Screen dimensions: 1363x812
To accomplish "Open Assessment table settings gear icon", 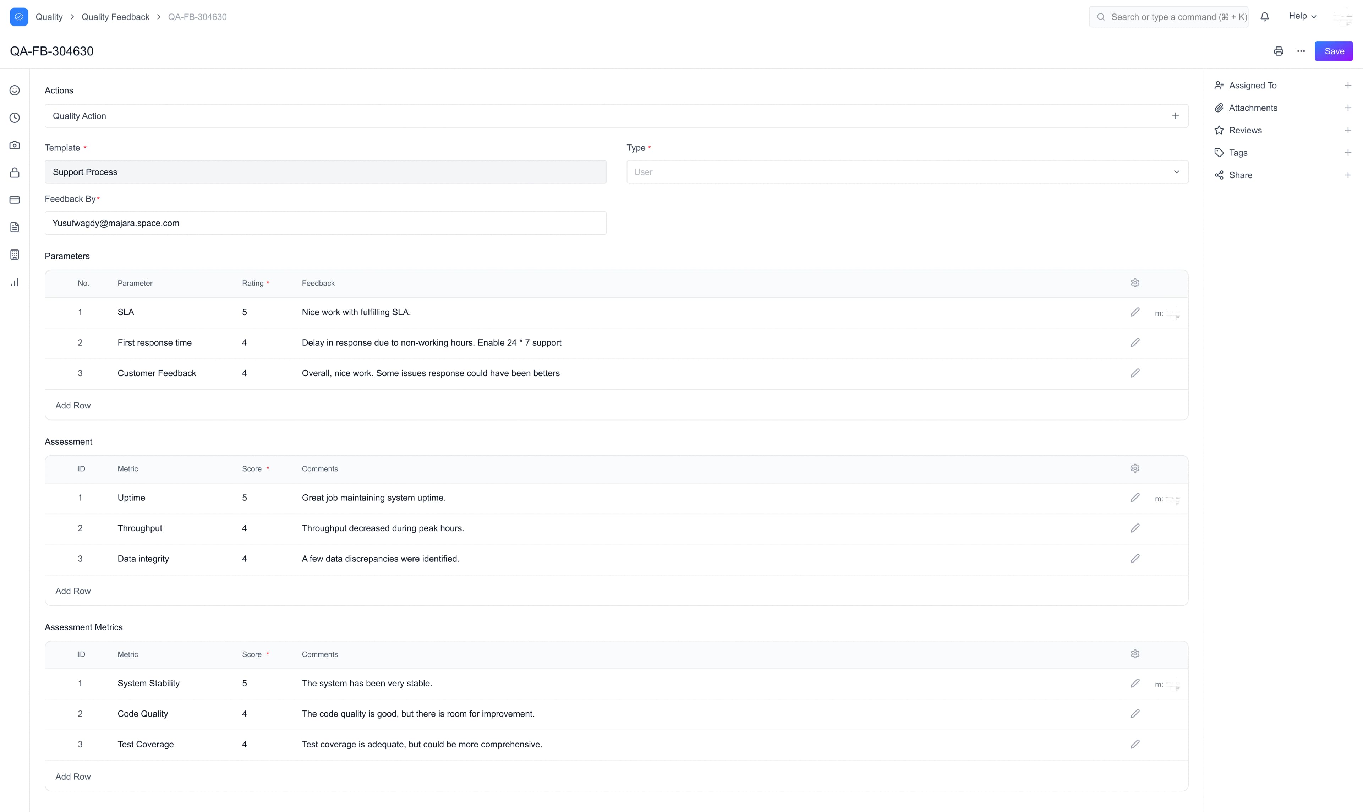I will pos(1135,468).
